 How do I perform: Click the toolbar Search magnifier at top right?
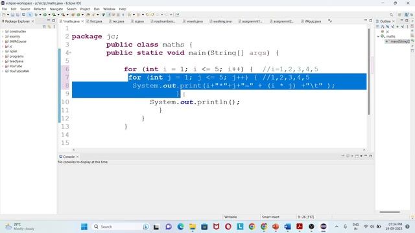click(x=391, y=15)
